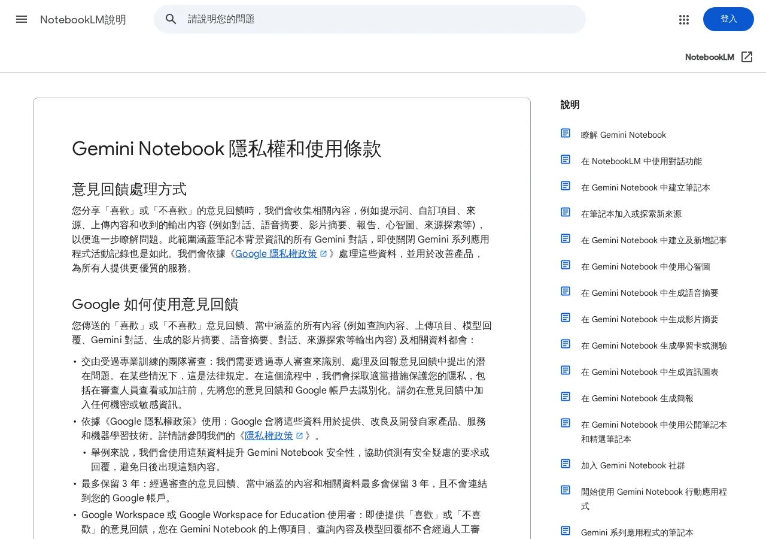Open Gemini 系列應用程式的筆記本 article
766x539 pixels.
click(x=637, y=532)
